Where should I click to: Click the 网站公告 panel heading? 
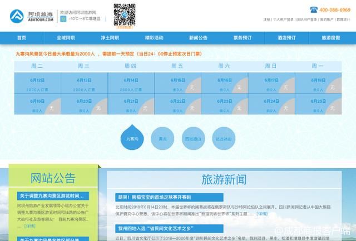coord(53,178)
